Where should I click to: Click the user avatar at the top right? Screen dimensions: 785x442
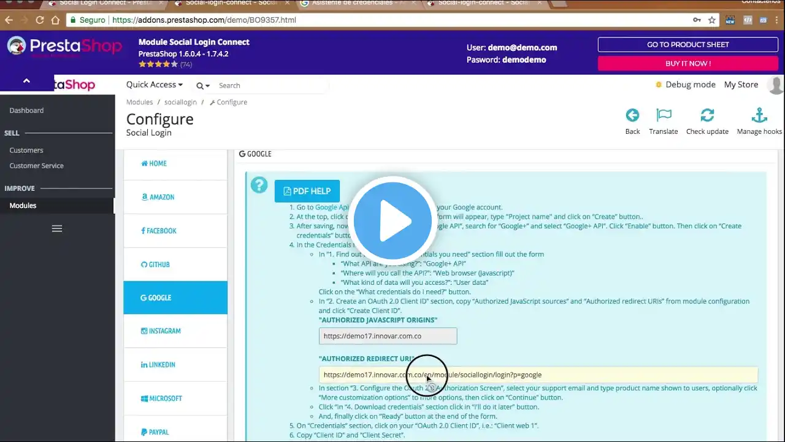(x=777, y=85)
